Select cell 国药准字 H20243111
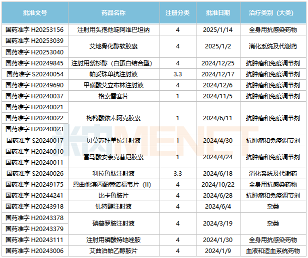The image size is (308, 258). point(34,240)
